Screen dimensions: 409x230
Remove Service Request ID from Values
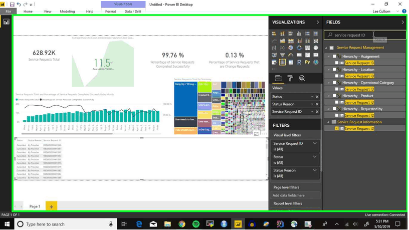tap(317, 112)
